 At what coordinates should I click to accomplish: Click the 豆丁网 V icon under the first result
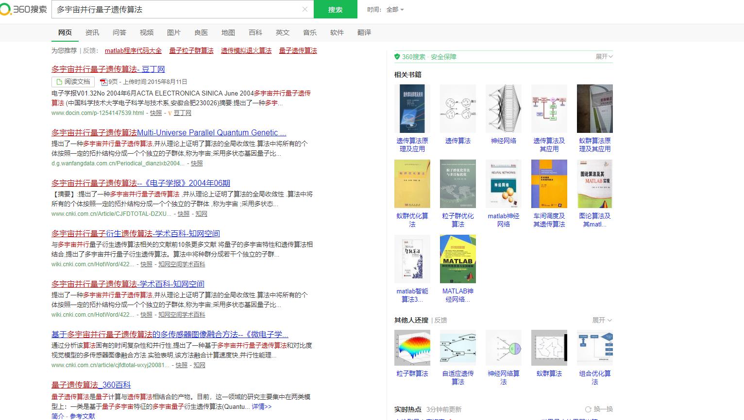pos(169,113)
